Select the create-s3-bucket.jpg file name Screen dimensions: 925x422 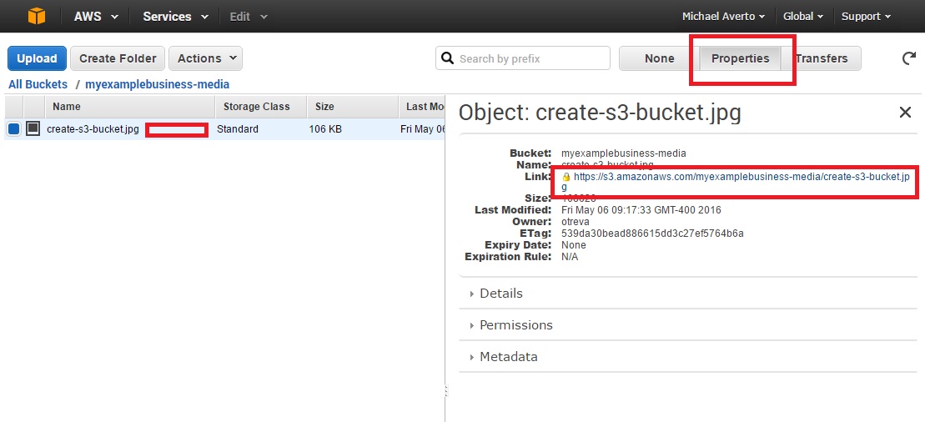(93, 129)
